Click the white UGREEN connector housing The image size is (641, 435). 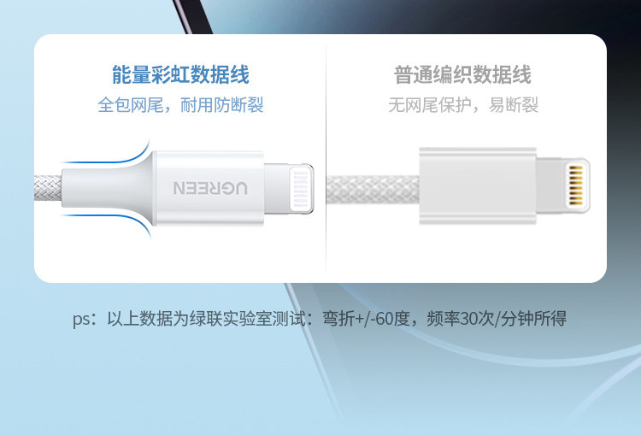[x=209, y=188]
